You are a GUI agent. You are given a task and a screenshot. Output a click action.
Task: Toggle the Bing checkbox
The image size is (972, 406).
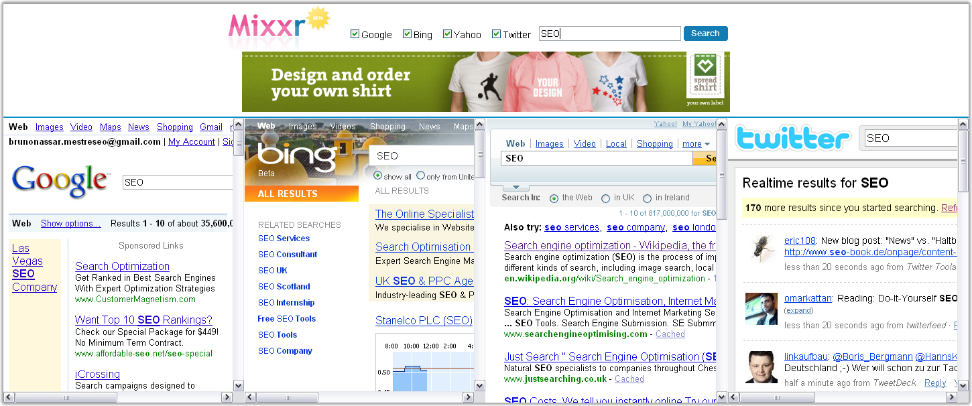pos(407,34)
